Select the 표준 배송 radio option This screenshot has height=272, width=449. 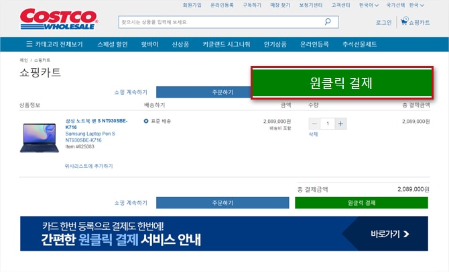(x=146, y=121)
